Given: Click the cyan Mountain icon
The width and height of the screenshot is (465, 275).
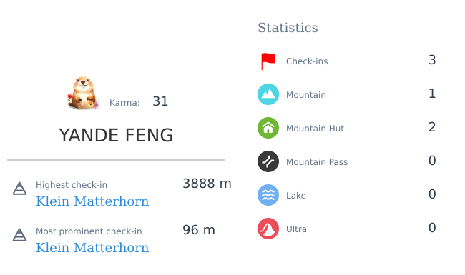Looking at the screenshot, I should point(268,94).
